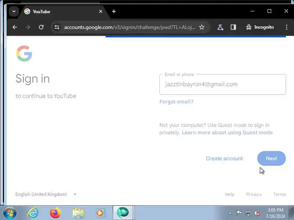This screenshot has height=220, width=294.
Task: Click the address bar URL
Action: [130, 27]
